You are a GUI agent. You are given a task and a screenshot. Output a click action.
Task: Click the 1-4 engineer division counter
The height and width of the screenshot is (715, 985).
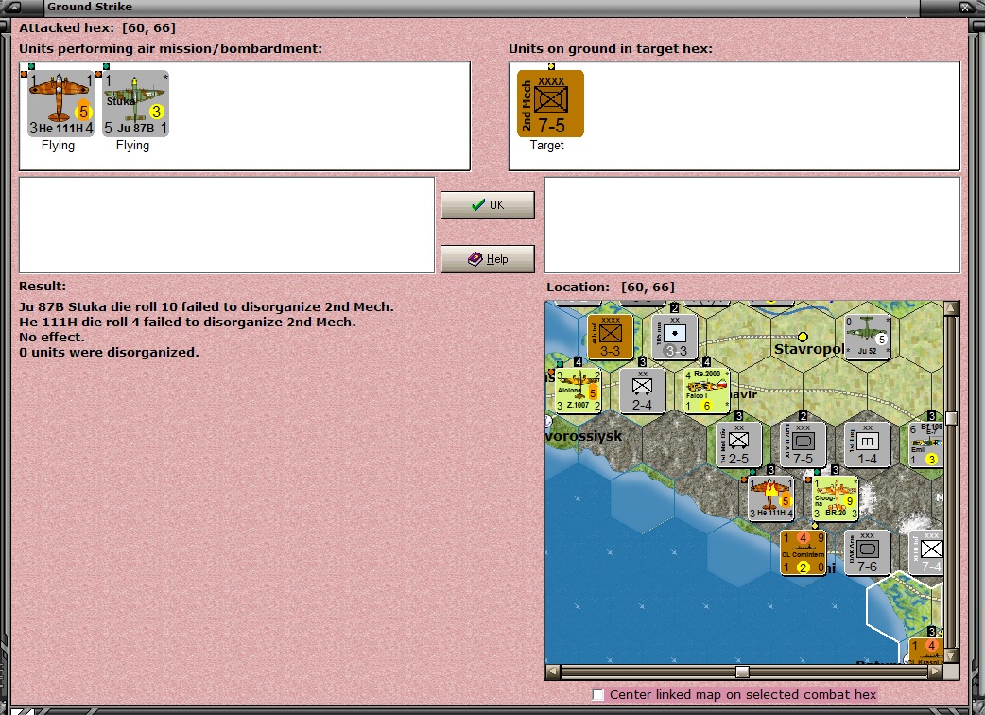pos(868,445)
